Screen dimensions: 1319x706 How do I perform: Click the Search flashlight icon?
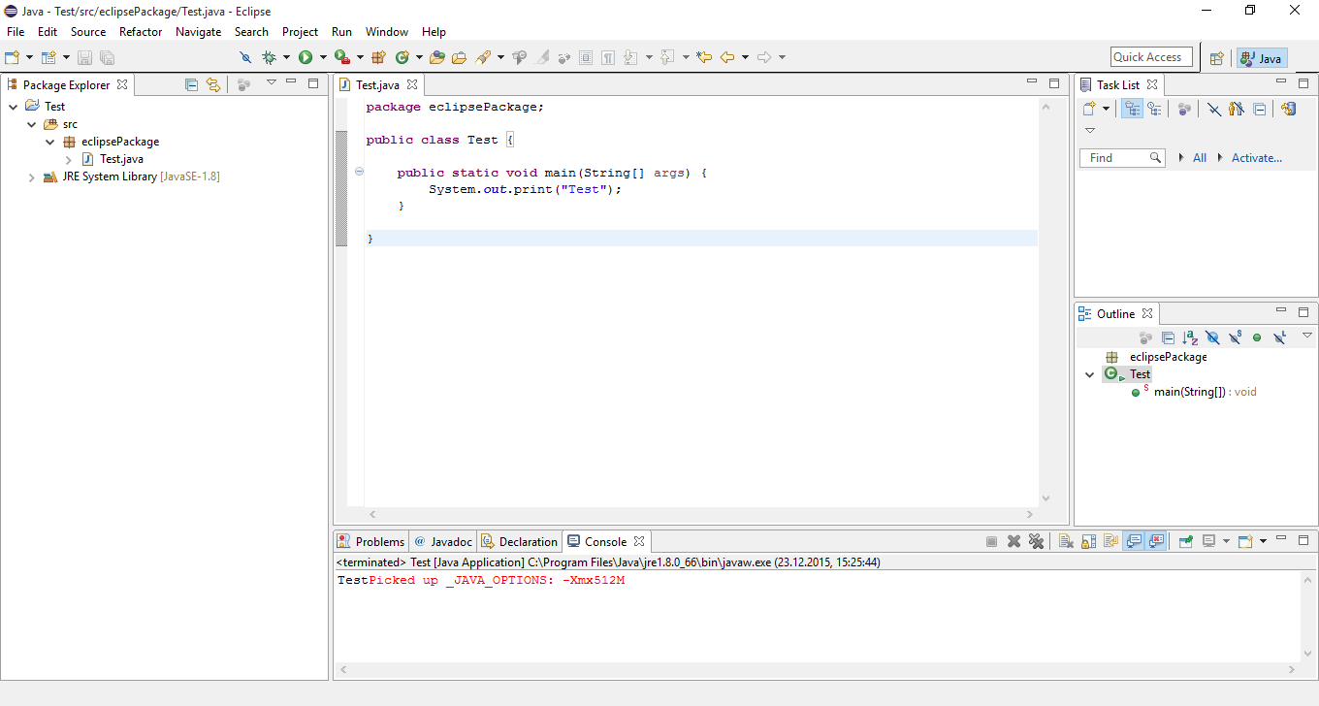pyautogui.click(x=484, y=57)
